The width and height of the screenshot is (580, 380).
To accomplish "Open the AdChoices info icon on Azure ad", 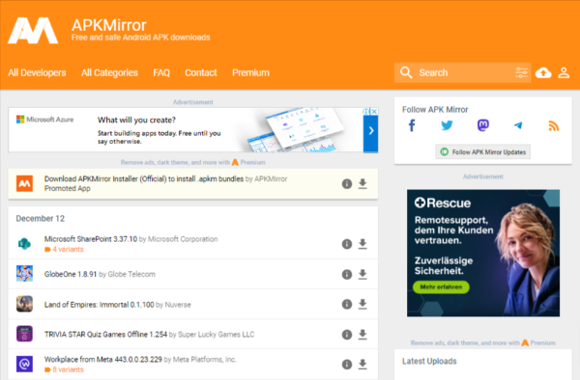I will [x=366, y=111].
